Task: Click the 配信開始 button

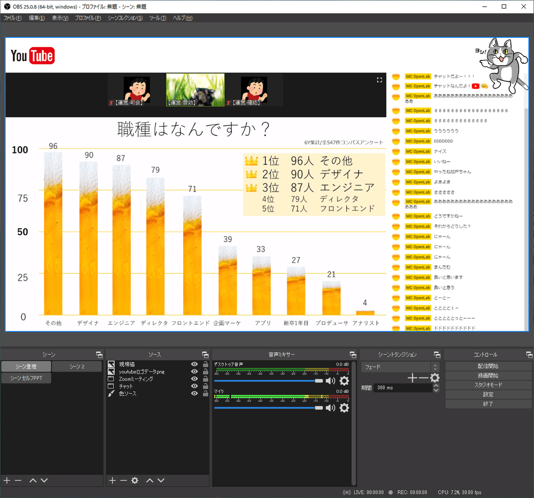Action: coord(488,366)
